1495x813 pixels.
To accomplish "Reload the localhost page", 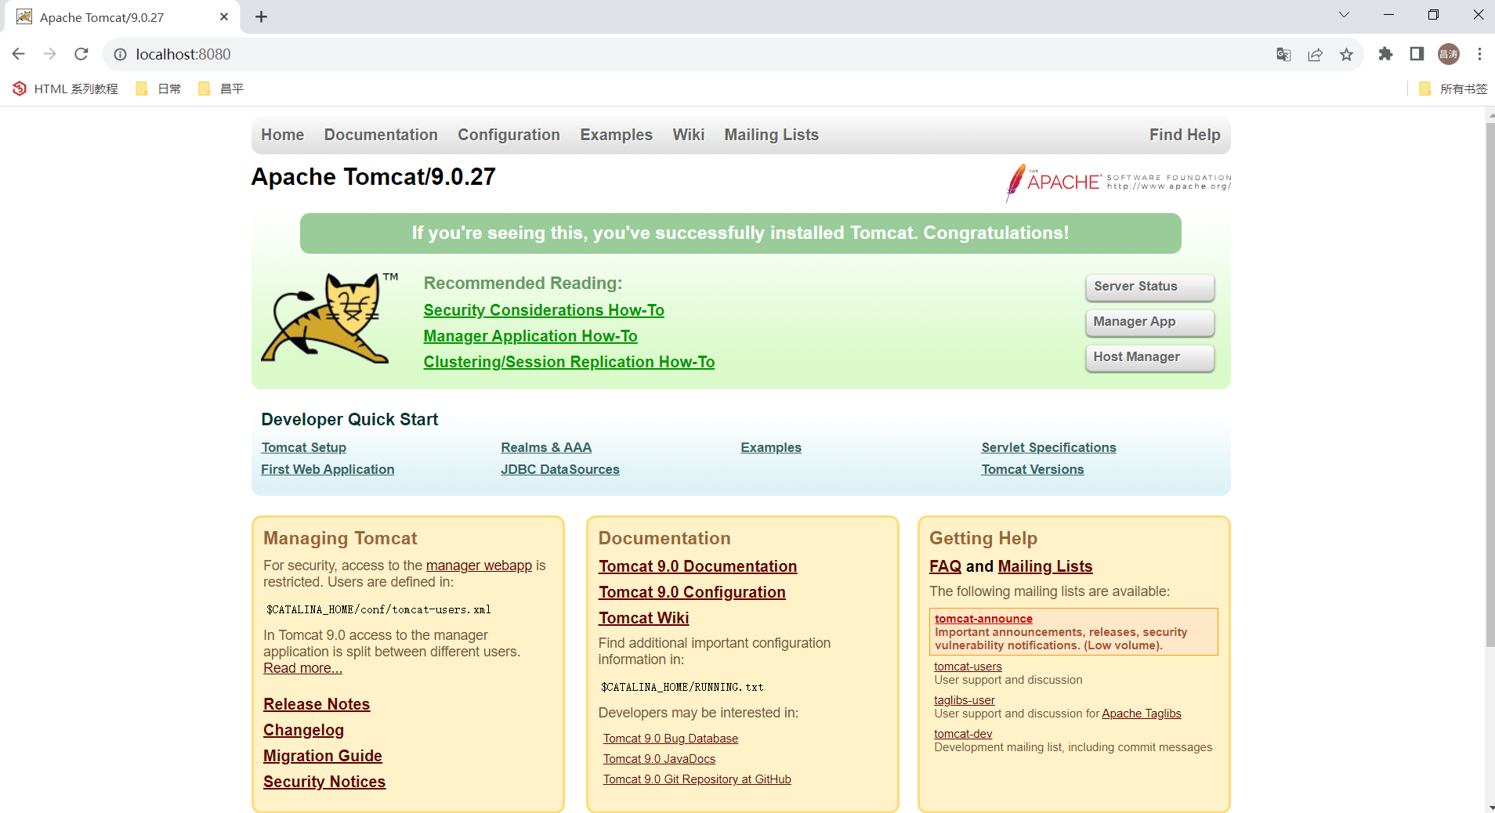I will click(81, 54).
